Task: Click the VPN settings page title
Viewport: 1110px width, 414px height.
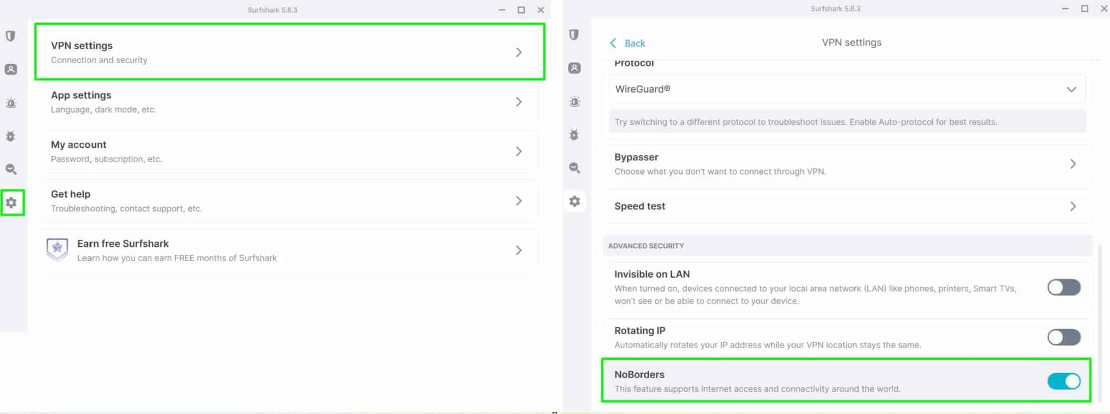Action: pyautogui.click(x=851, y=42)
